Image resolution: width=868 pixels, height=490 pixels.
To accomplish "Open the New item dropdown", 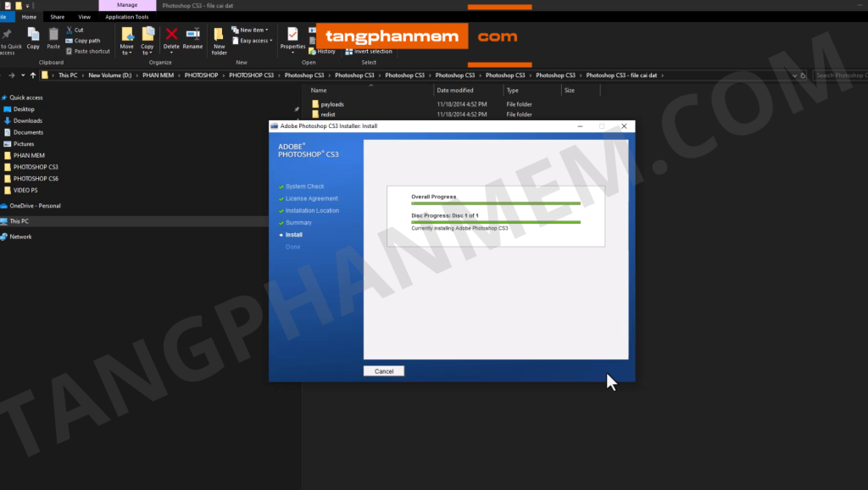I will (x=254, y=30).
